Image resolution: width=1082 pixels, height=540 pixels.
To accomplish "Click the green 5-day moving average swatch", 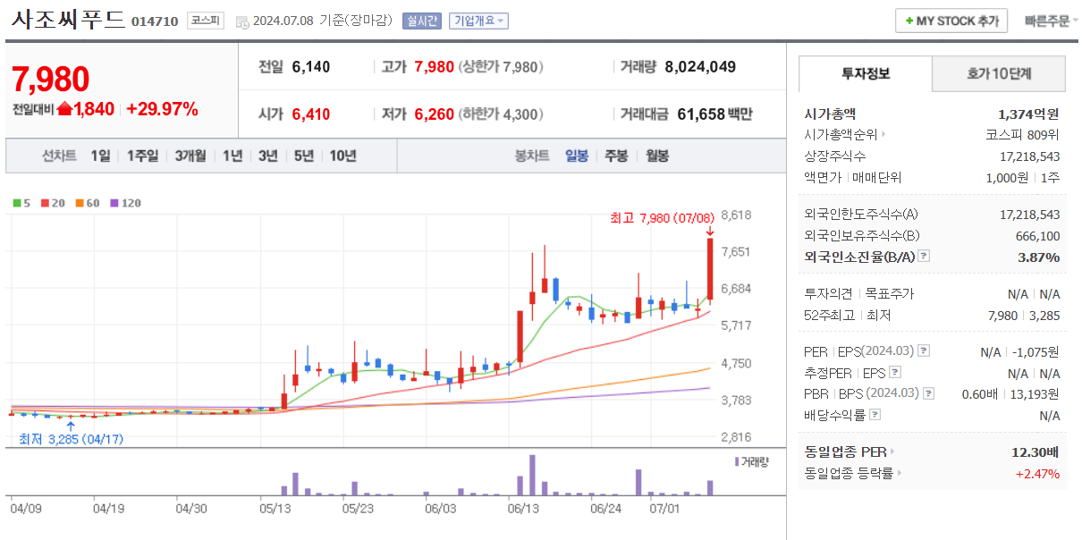I will [x=16, y=203].
